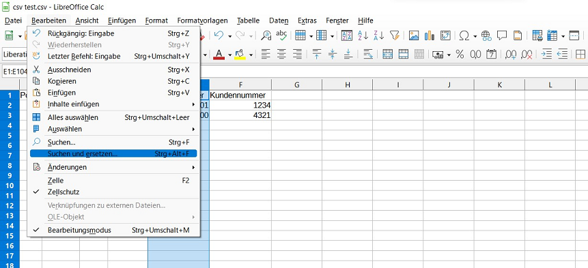Align text left in the cell
This screenshot has width=588, height=268.
(266, 55)
